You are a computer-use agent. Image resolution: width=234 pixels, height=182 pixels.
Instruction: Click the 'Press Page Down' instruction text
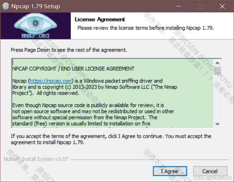click(69, 50)
